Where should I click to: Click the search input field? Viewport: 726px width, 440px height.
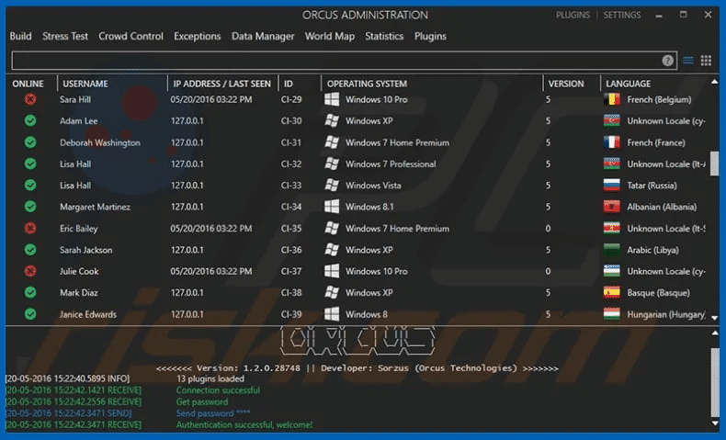click(345, 61)
